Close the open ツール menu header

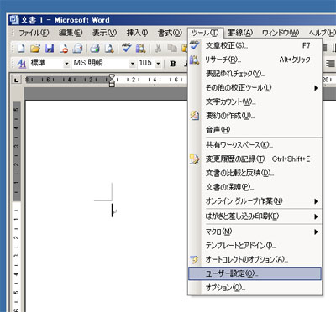coord(205,33)
